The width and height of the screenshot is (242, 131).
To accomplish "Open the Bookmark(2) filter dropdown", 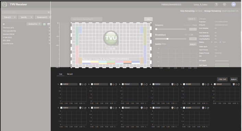I will tap(43, 17).
